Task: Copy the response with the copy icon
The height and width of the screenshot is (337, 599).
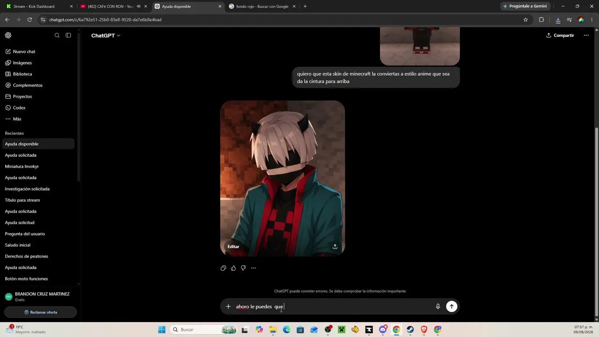Action: pos(223,268)
